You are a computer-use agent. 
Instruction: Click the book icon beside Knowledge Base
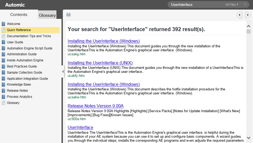click(x=3, y=85)
